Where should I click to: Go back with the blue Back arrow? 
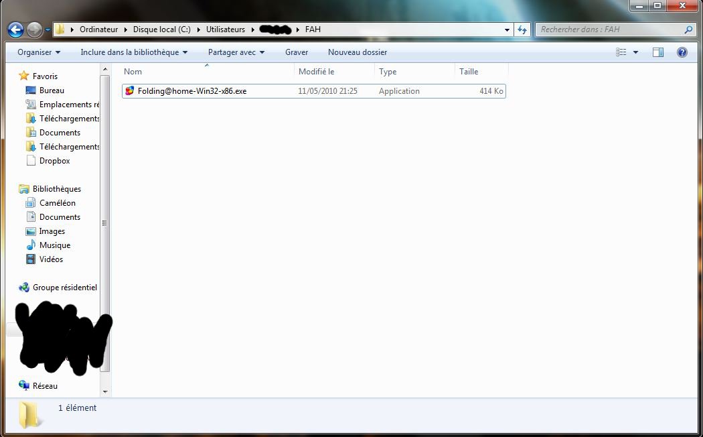coord(15,29)
